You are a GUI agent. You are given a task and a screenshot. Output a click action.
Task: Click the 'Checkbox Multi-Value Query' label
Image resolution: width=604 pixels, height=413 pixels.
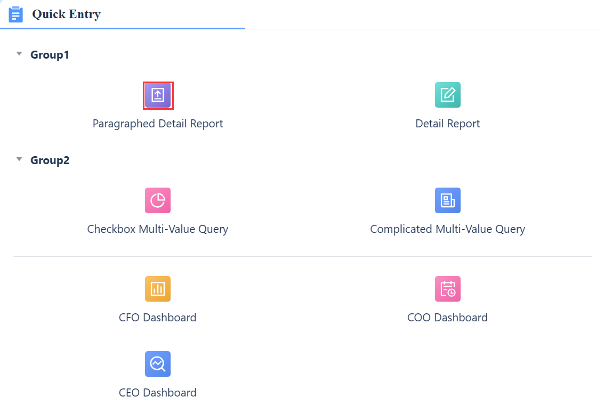coord(158,229)
